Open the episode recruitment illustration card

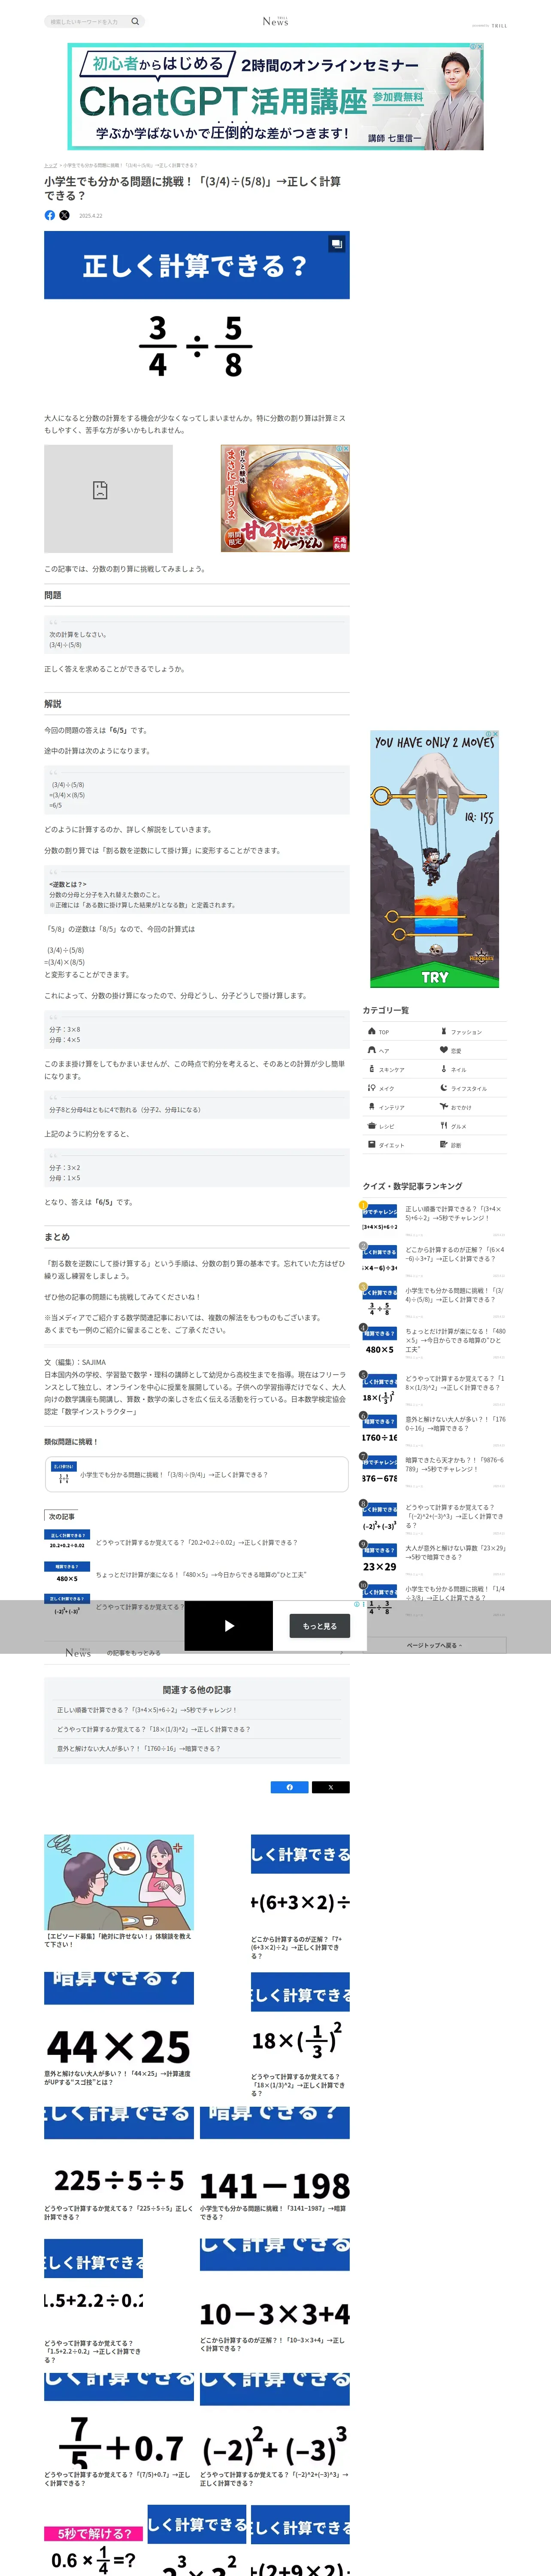tap(119, 1891)
